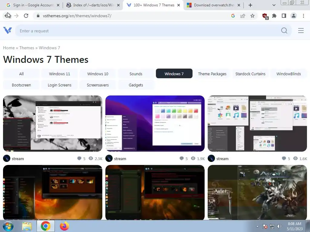Select the WindowBlinds category

coord(289,74)
